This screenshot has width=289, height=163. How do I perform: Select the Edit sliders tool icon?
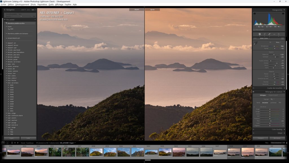260,34
